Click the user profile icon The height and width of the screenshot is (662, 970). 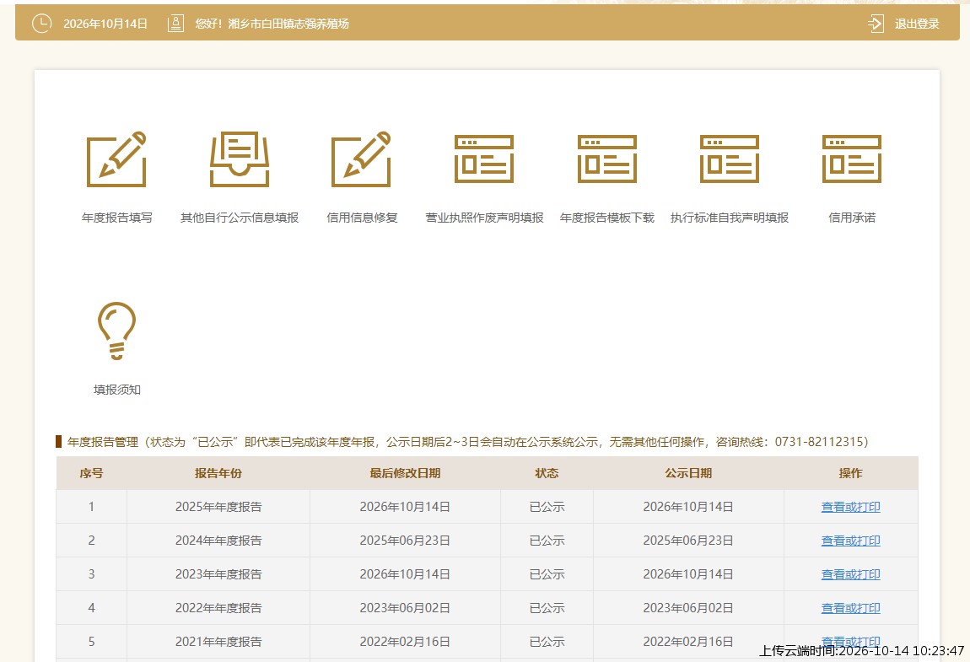tap(175, 24)
